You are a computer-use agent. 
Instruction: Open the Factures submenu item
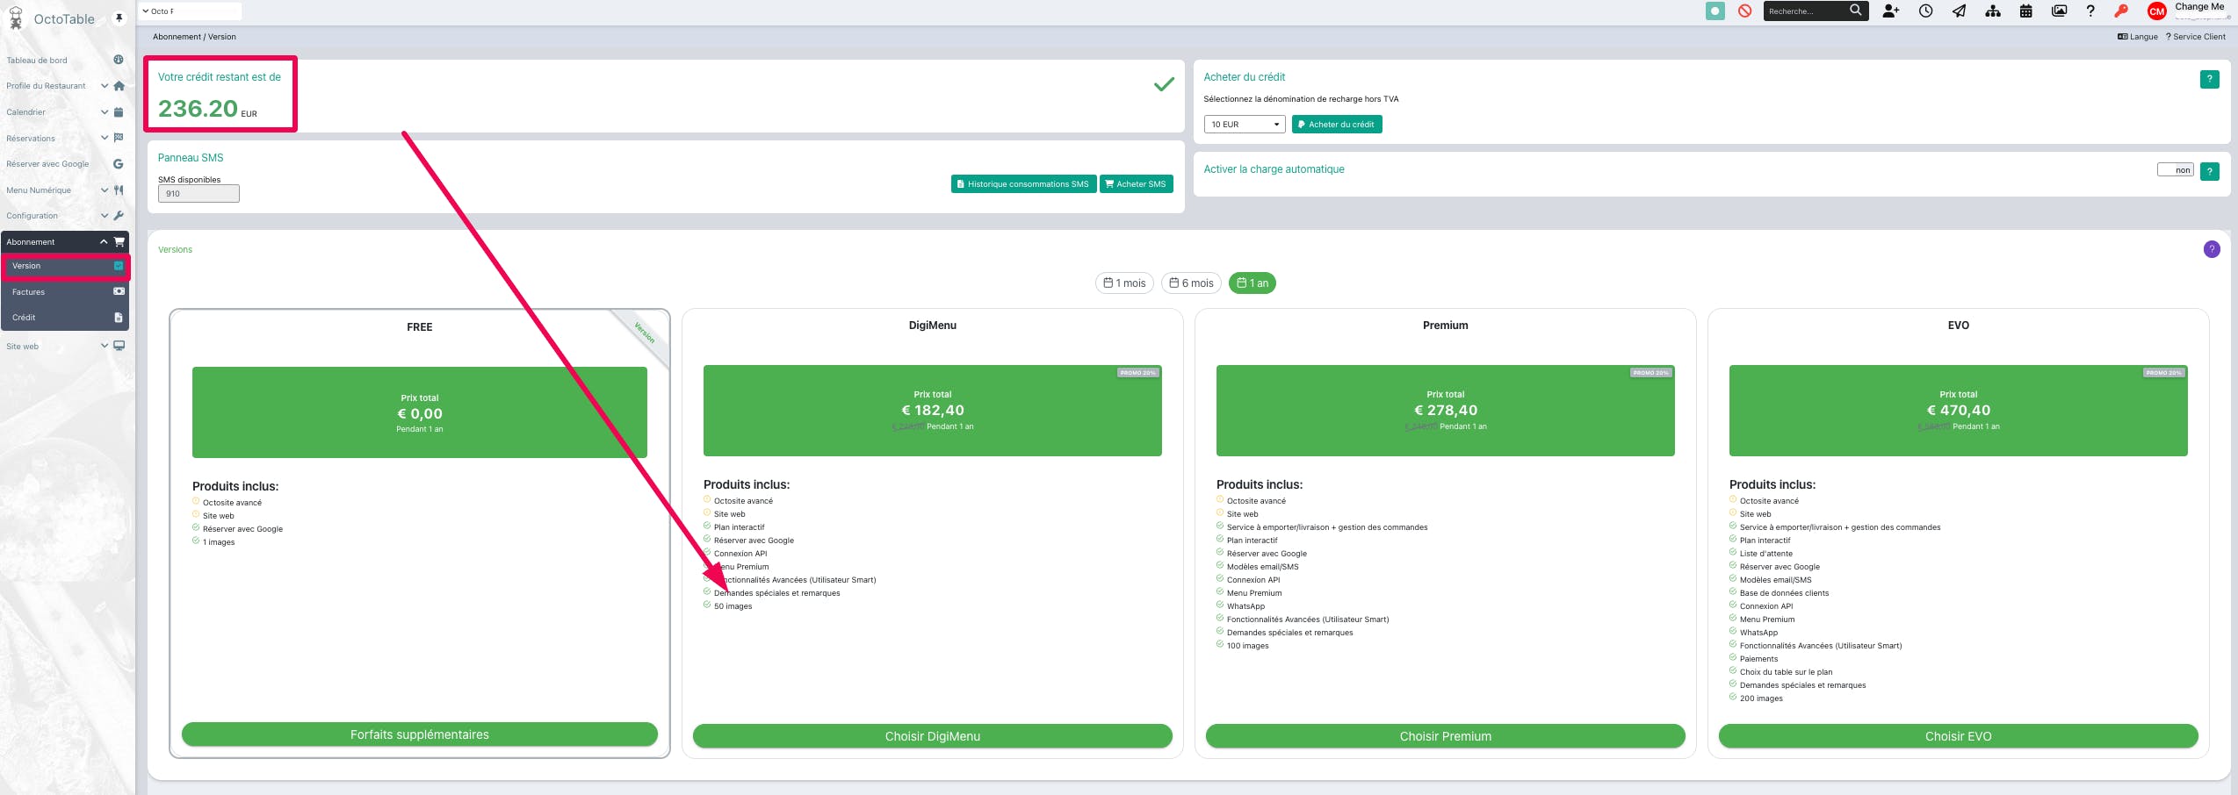[28, 292]
